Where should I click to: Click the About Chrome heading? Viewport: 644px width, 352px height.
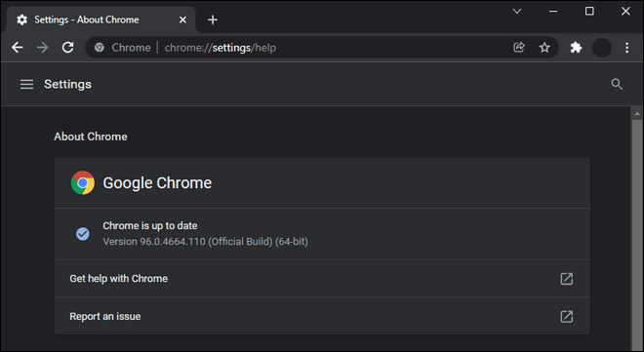click(91, 137)
